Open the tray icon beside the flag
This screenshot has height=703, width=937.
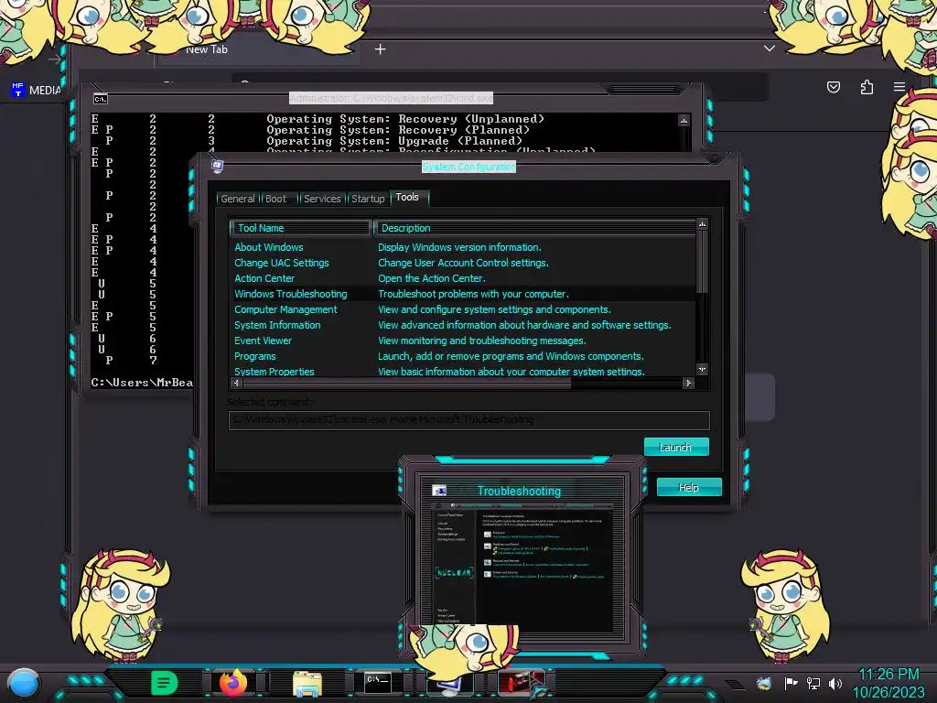[764, 683]
